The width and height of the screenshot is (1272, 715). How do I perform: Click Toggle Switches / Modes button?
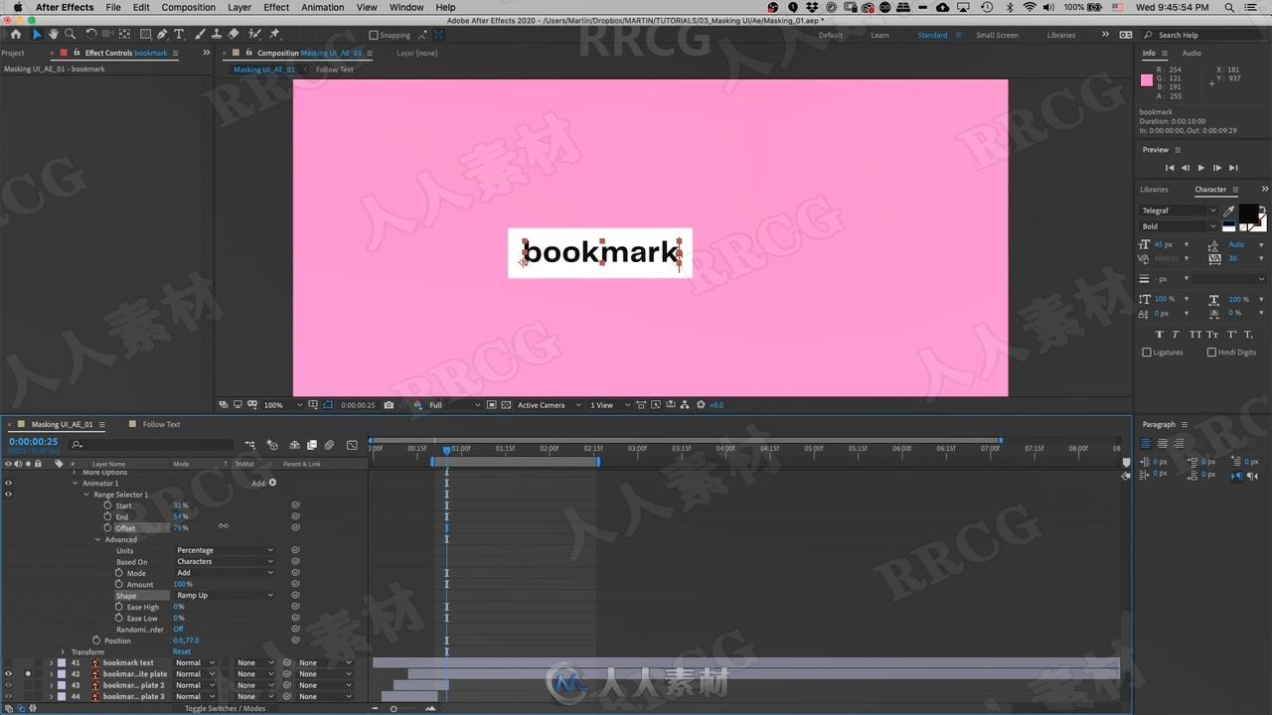pos(225,708)
